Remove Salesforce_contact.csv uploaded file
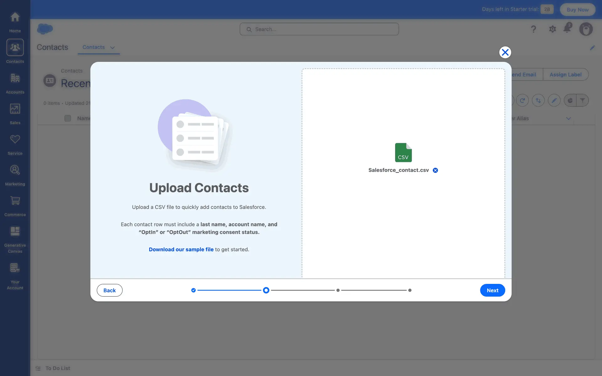Screen dimensions: 602x376 435,170
